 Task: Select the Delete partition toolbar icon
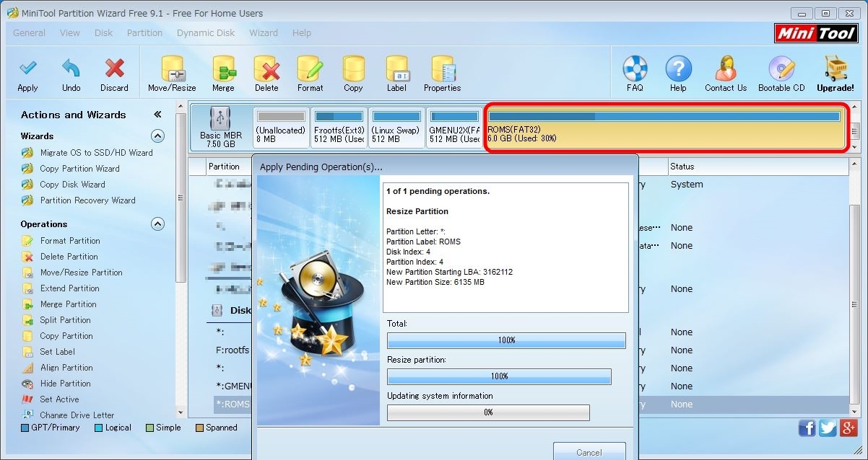pyautogui.click(x=266, y=69)
